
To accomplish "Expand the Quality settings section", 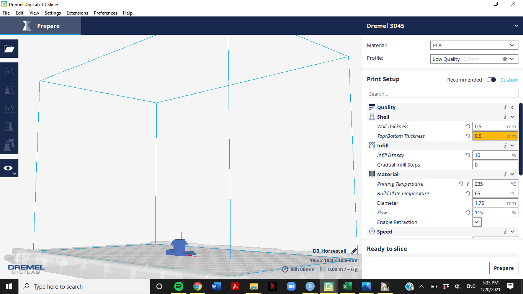I will 512,107.
